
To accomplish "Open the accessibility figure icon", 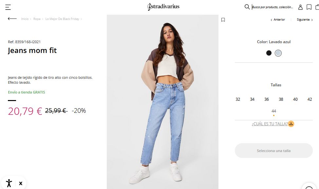I will coord(9,183).
